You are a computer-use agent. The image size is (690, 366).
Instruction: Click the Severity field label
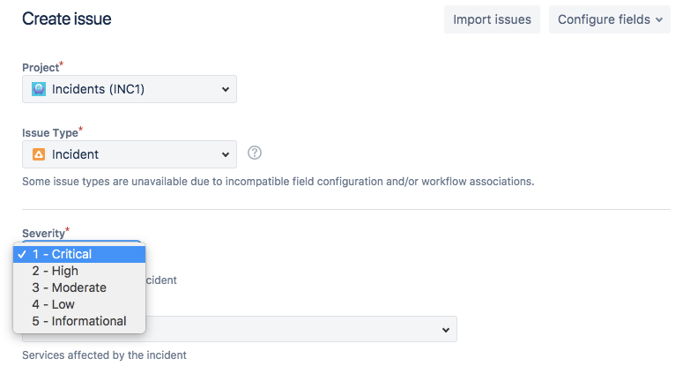point(43,234)
